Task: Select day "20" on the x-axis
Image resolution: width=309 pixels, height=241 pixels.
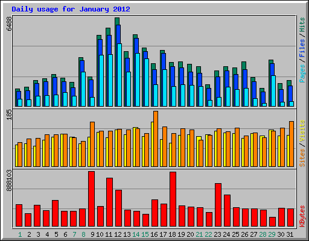Action: 190,234
